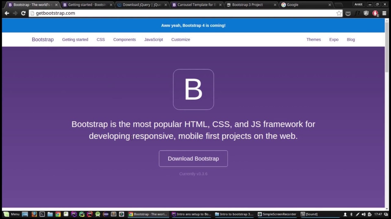391x219 pixels.
Task: Open the AngularJS shield extension icon
Action: click(x=366, y=13)
